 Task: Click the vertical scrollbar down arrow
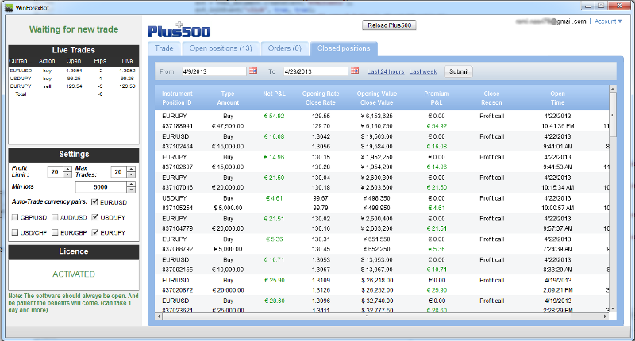pyautogui.click(x=613, y=308)
